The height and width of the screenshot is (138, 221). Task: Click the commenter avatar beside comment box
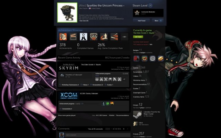coord(61,135)
